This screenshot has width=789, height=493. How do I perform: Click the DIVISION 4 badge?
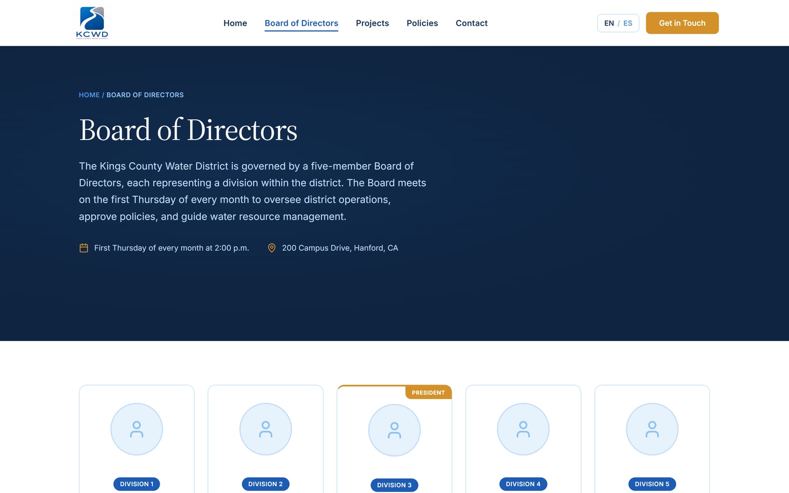(x=523, y=484)
